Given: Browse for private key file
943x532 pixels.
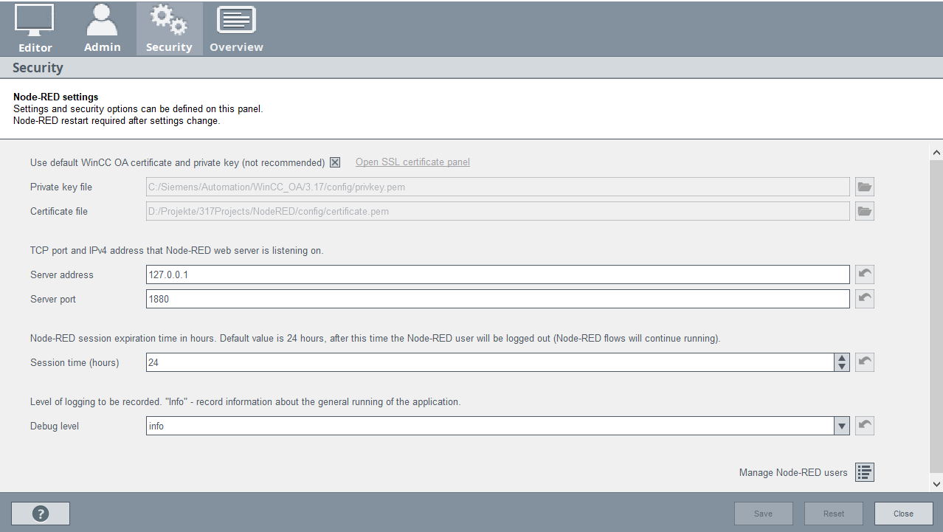Looking at the screenshot, I should [864, 187].
